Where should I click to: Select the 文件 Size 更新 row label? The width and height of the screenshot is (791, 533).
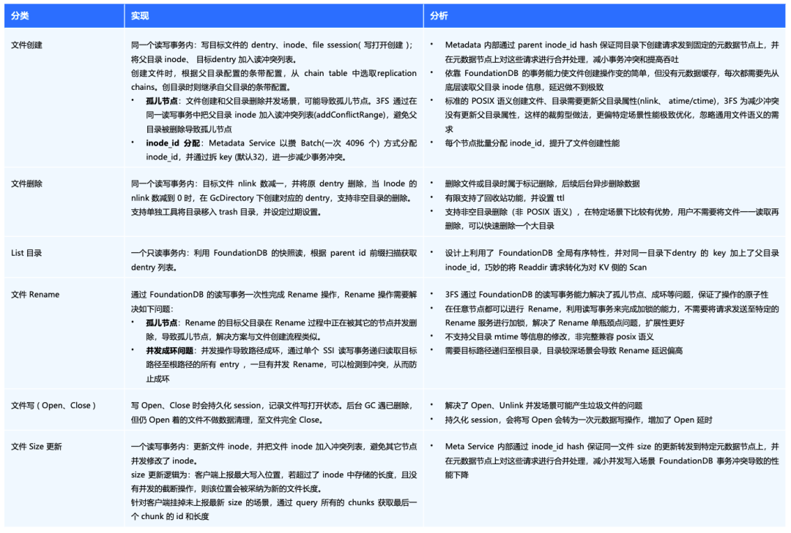(37, 447)
